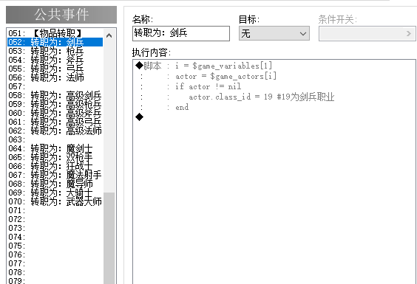Select empty event slot 075

pos(55,246)
